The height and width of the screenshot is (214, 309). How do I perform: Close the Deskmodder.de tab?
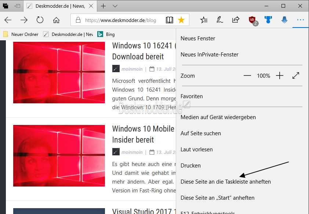tap(91, 6)
